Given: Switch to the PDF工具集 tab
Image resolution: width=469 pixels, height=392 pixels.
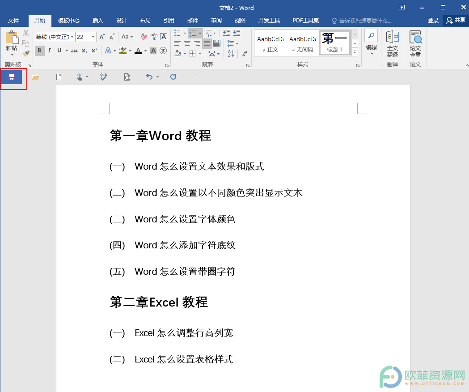Looking at the screenshot, I should tap(306, 21).
